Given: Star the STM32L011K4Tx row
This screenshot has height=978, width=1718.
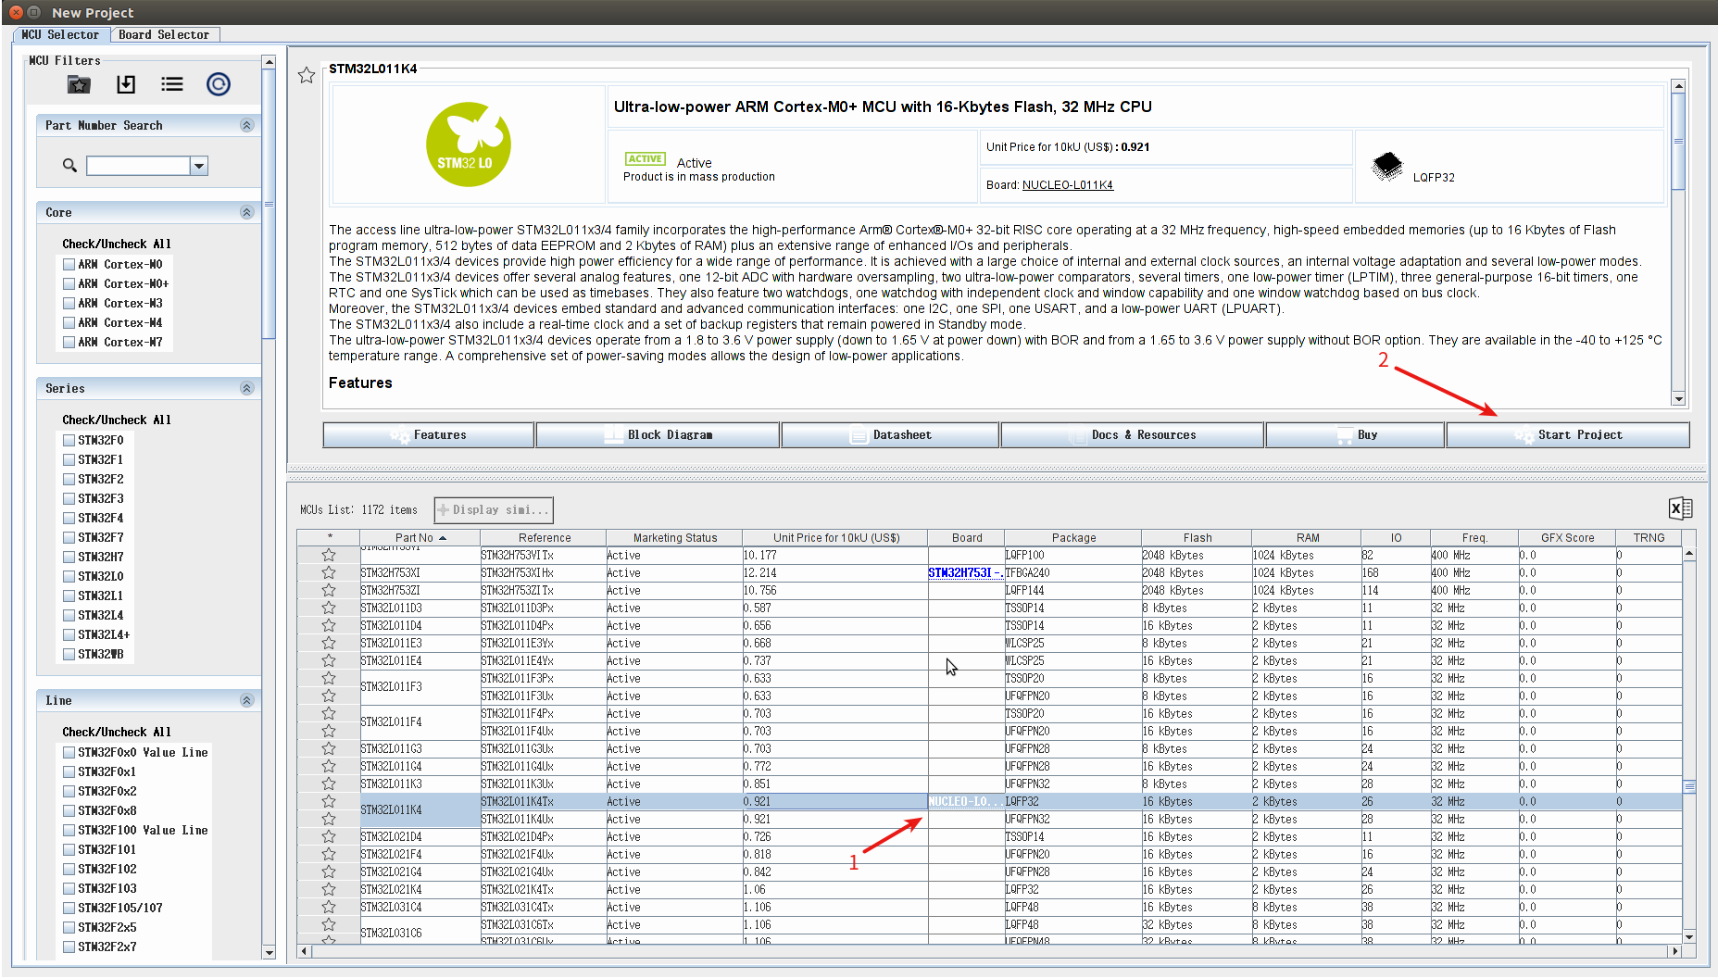Looking at the screenshot, I should [329, 801].
